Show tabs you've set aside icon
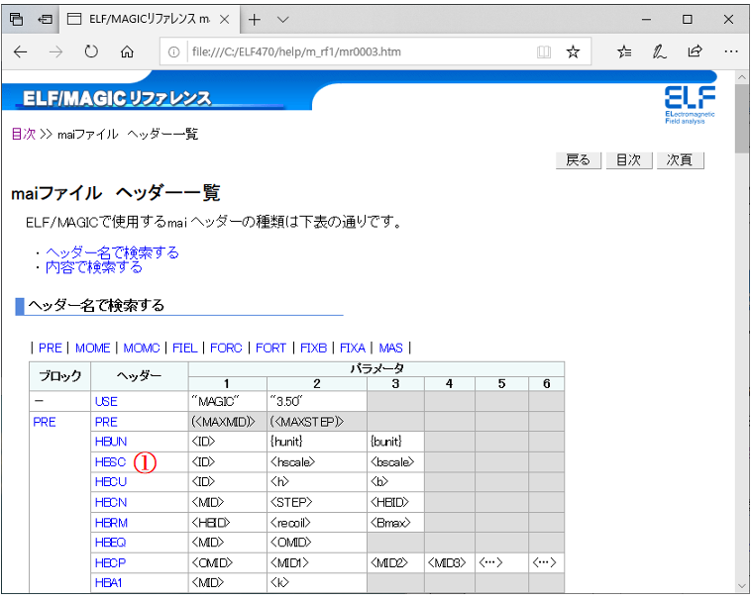Image resolution: width=751 pixels, height=601 pixels. [x=16, y=19]
